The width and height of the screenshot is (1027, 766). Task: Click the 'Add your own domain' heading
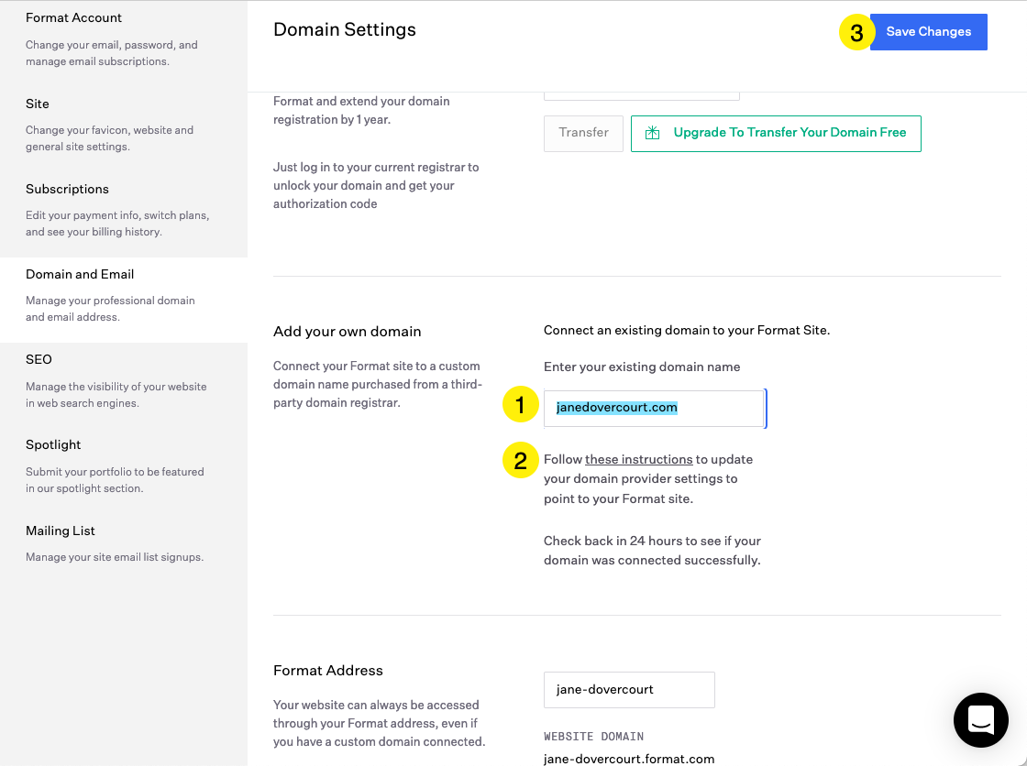coord(348,332)
